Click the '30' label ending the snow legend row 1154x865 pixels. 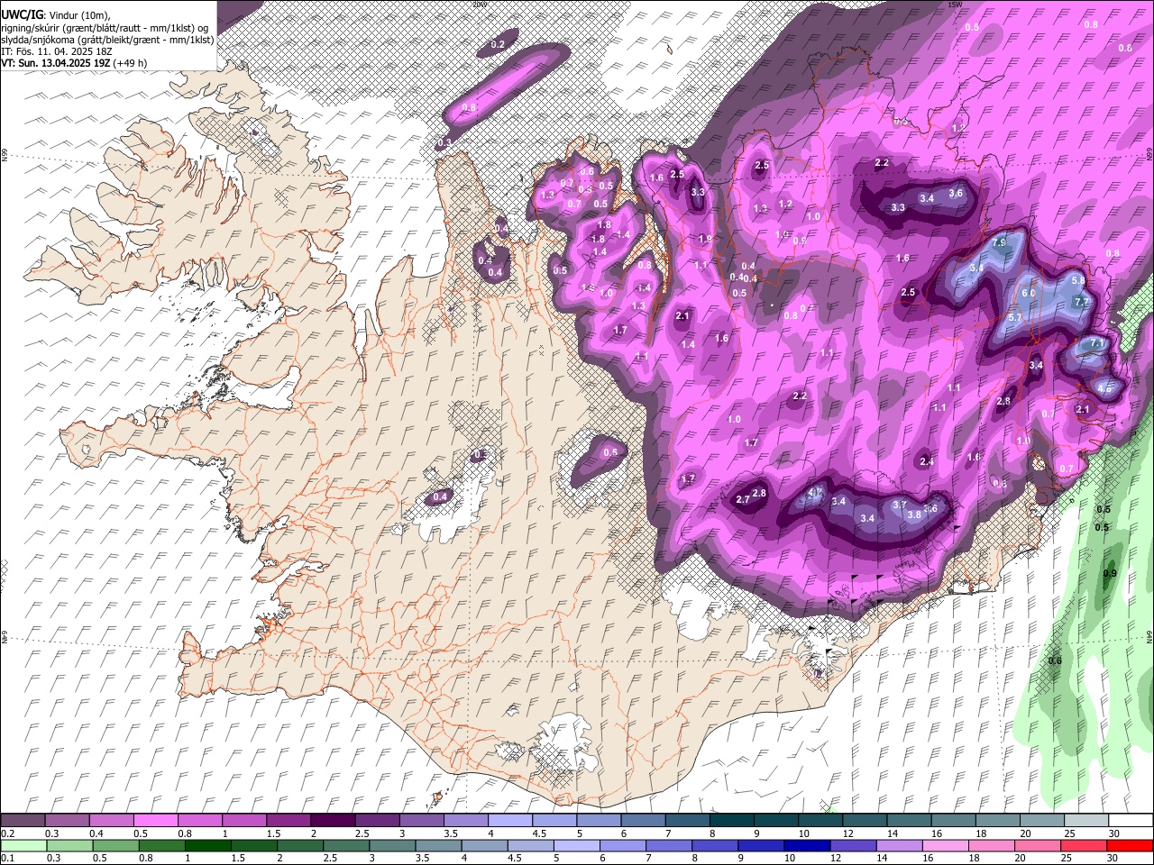point(1113,833)
